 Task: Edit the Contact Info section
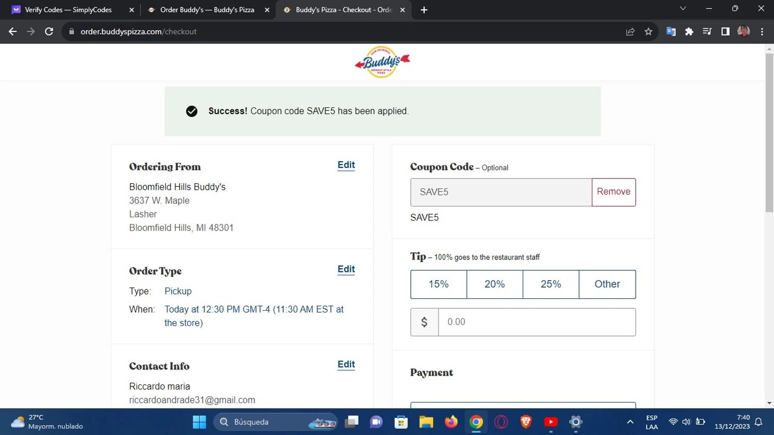346,365
